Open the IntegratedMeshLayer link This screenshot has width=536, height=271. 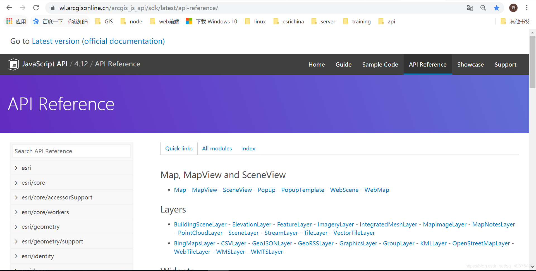point(388,224)
